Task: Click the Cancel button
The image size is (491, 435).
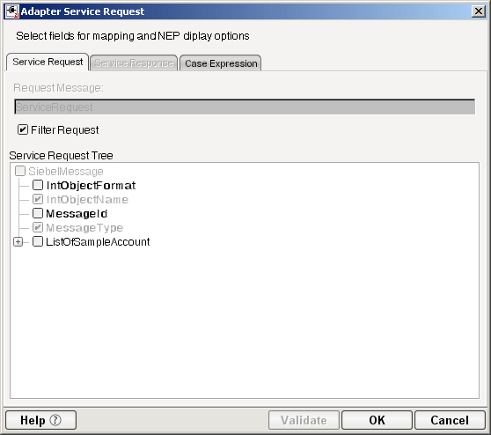Action: click(x=450, y=420)
